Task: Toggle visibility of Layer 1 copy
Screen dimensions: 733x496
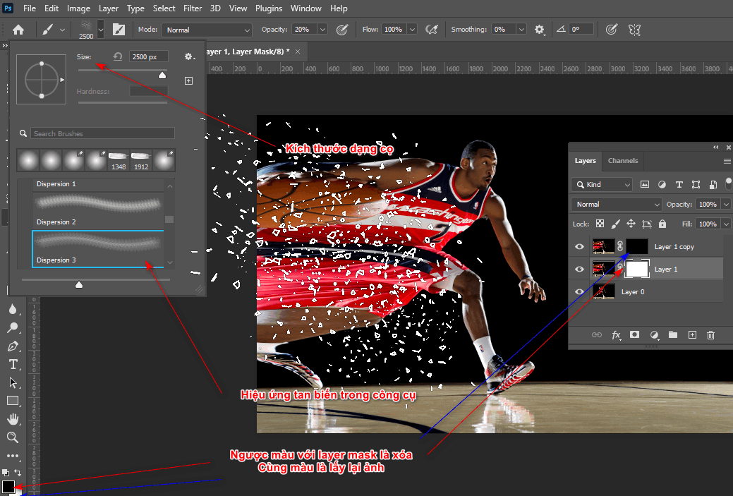Action: (x=578, y=246)
